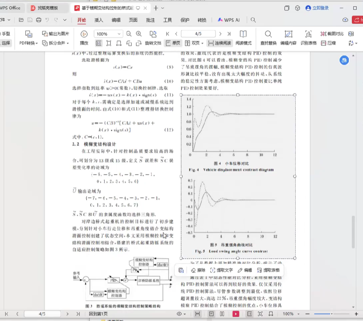Toggle Continuous Reading (连续阅读) mode
The width and height of the screenshot is (363, 321).
(x=220, y=43)
